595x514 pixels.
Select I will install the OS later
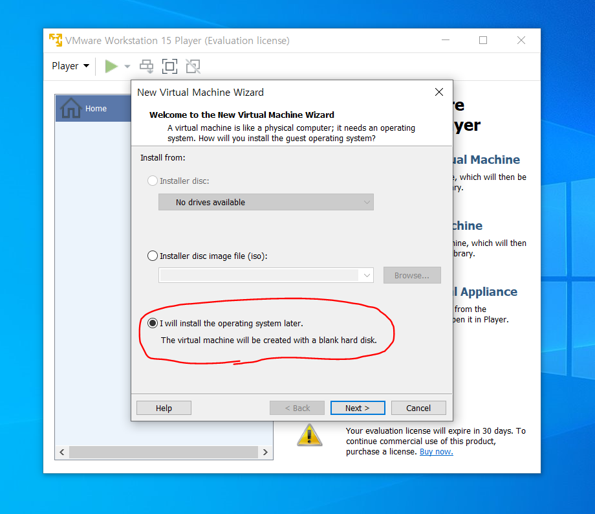click(153, 323)
